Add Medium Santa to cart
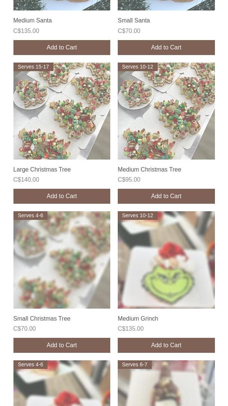Viewport: 228px width, 406px height. (x=62, y=48)
